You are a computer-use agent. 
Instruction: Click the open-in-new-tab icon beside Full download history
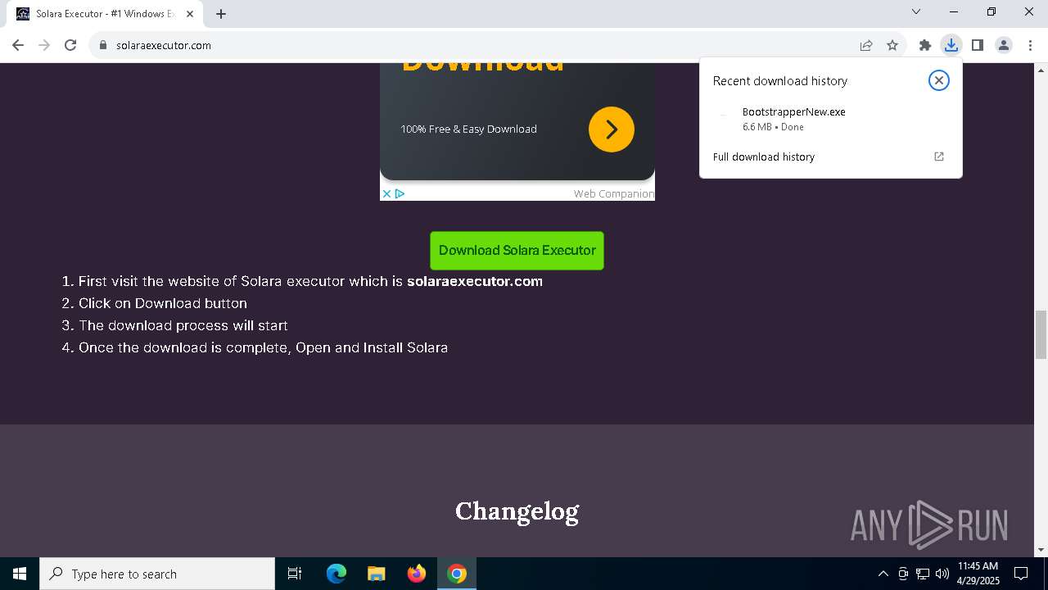click(939, 157)
